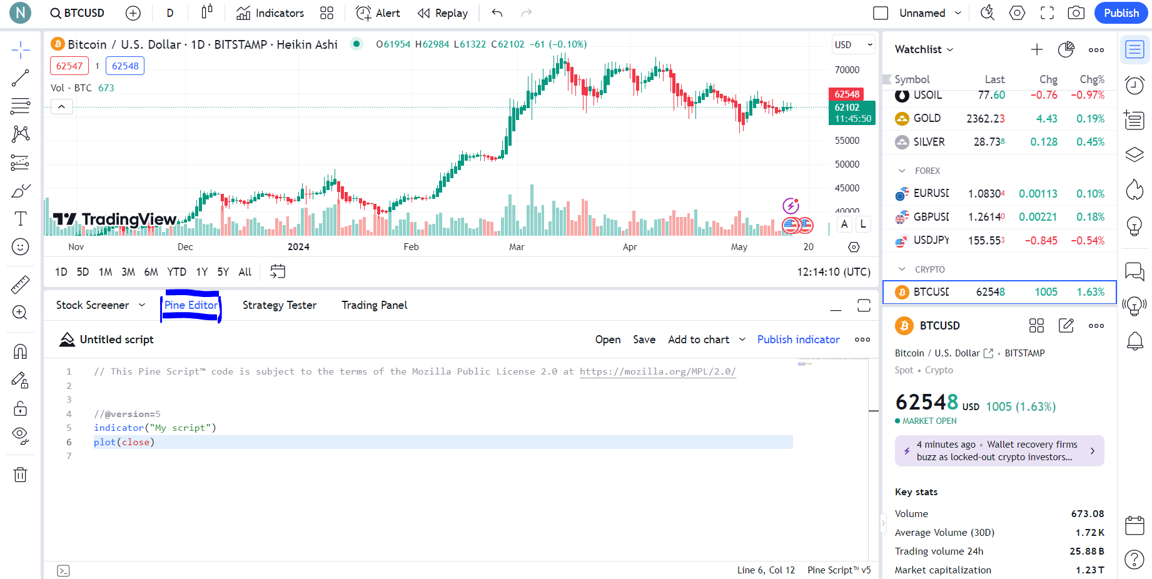Open chart settings hexagon icon

coord(1018,13)
